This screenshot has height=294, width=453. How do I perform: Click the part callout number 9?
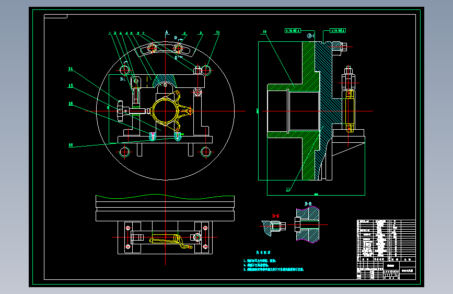[201, 33]
